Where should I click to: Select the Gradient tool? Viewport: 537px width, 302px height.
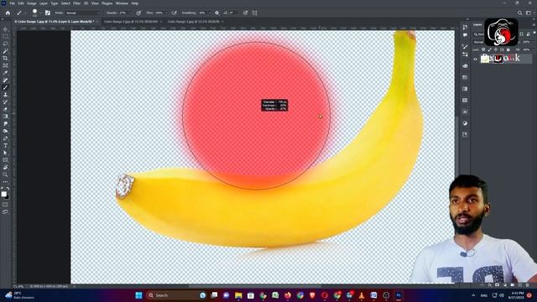coord(6,116)
